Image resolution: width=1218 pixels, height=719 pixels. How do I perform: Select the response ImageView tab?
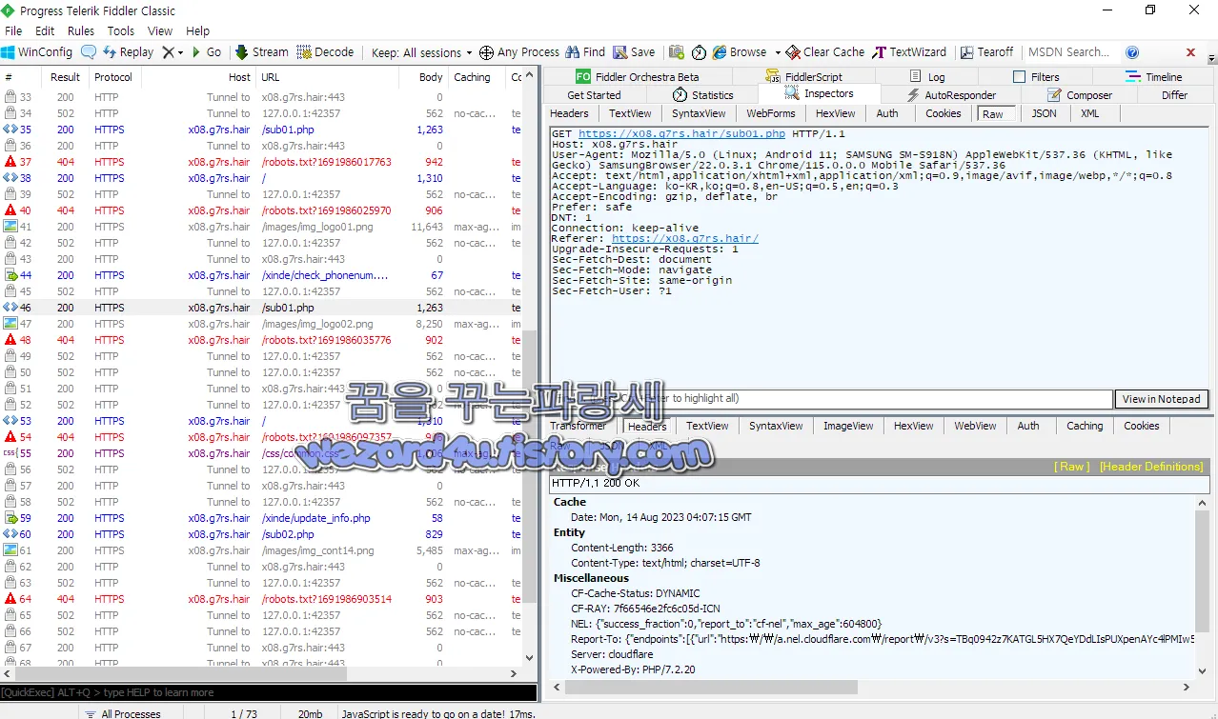848,426
